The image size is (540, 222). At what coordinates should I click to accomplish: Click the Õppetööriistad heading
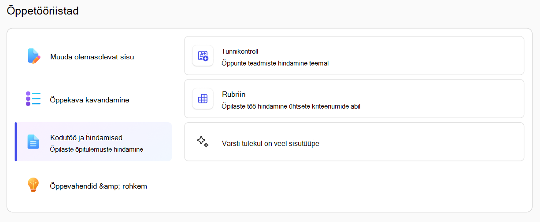(43, 11)
